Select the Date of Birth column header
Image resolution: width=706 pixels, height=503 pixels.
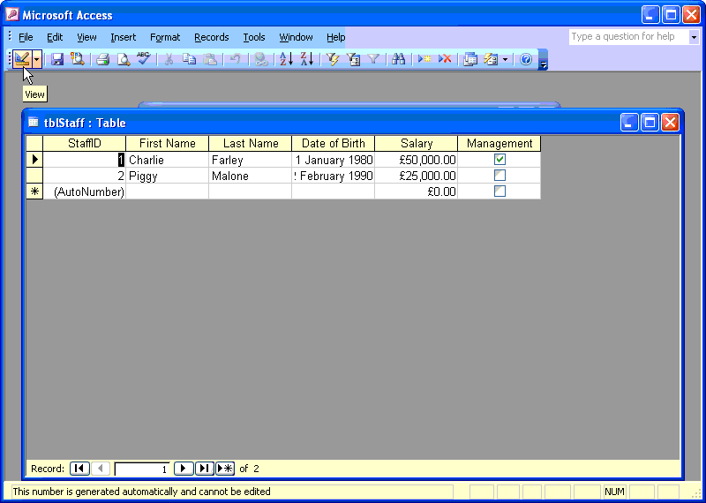tap(334, 143)
